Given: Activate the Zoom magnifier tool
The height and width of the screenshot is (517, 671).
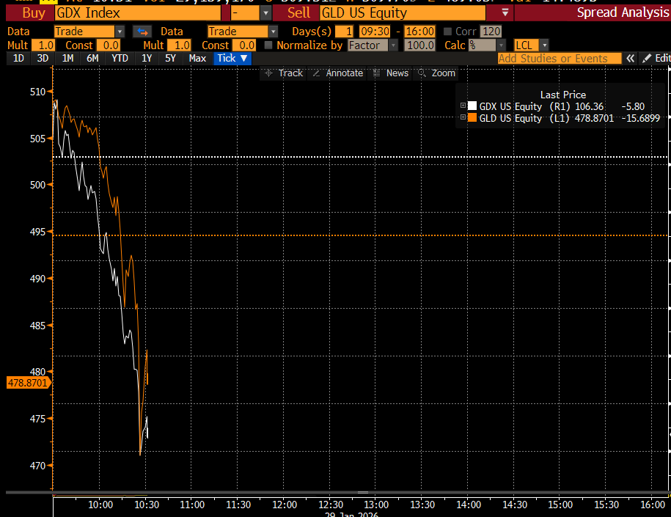Looking at the screenshot, I should click(x=436, y=73).
